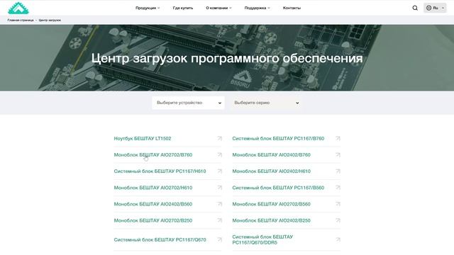The image size is (454, 255).
Task: Open Ноутбук БЕШТАУ LT1502 downloads
Action: point(143,139)
